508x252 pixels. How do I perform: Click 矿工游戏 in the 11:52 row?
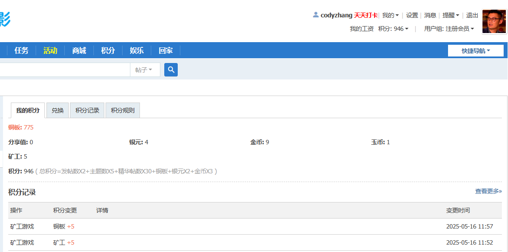click(22, 242)
